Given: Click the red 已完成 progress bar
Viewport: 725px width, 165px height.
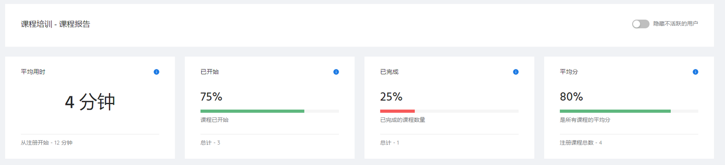Looking at the screenshot, I should 397,111.
